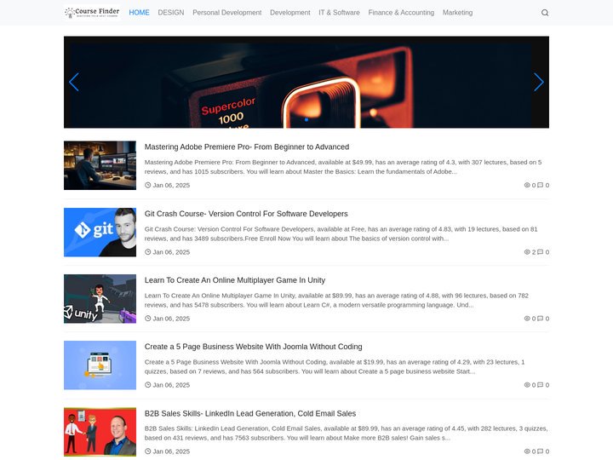Click comment icon on Joomla course row
This screenshot has width=613, height=460.
[x=541, y=385]
